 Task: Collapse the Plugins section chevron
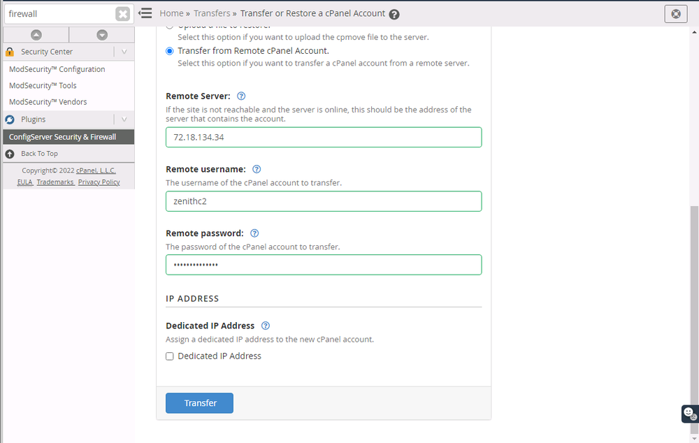[124, 119]
